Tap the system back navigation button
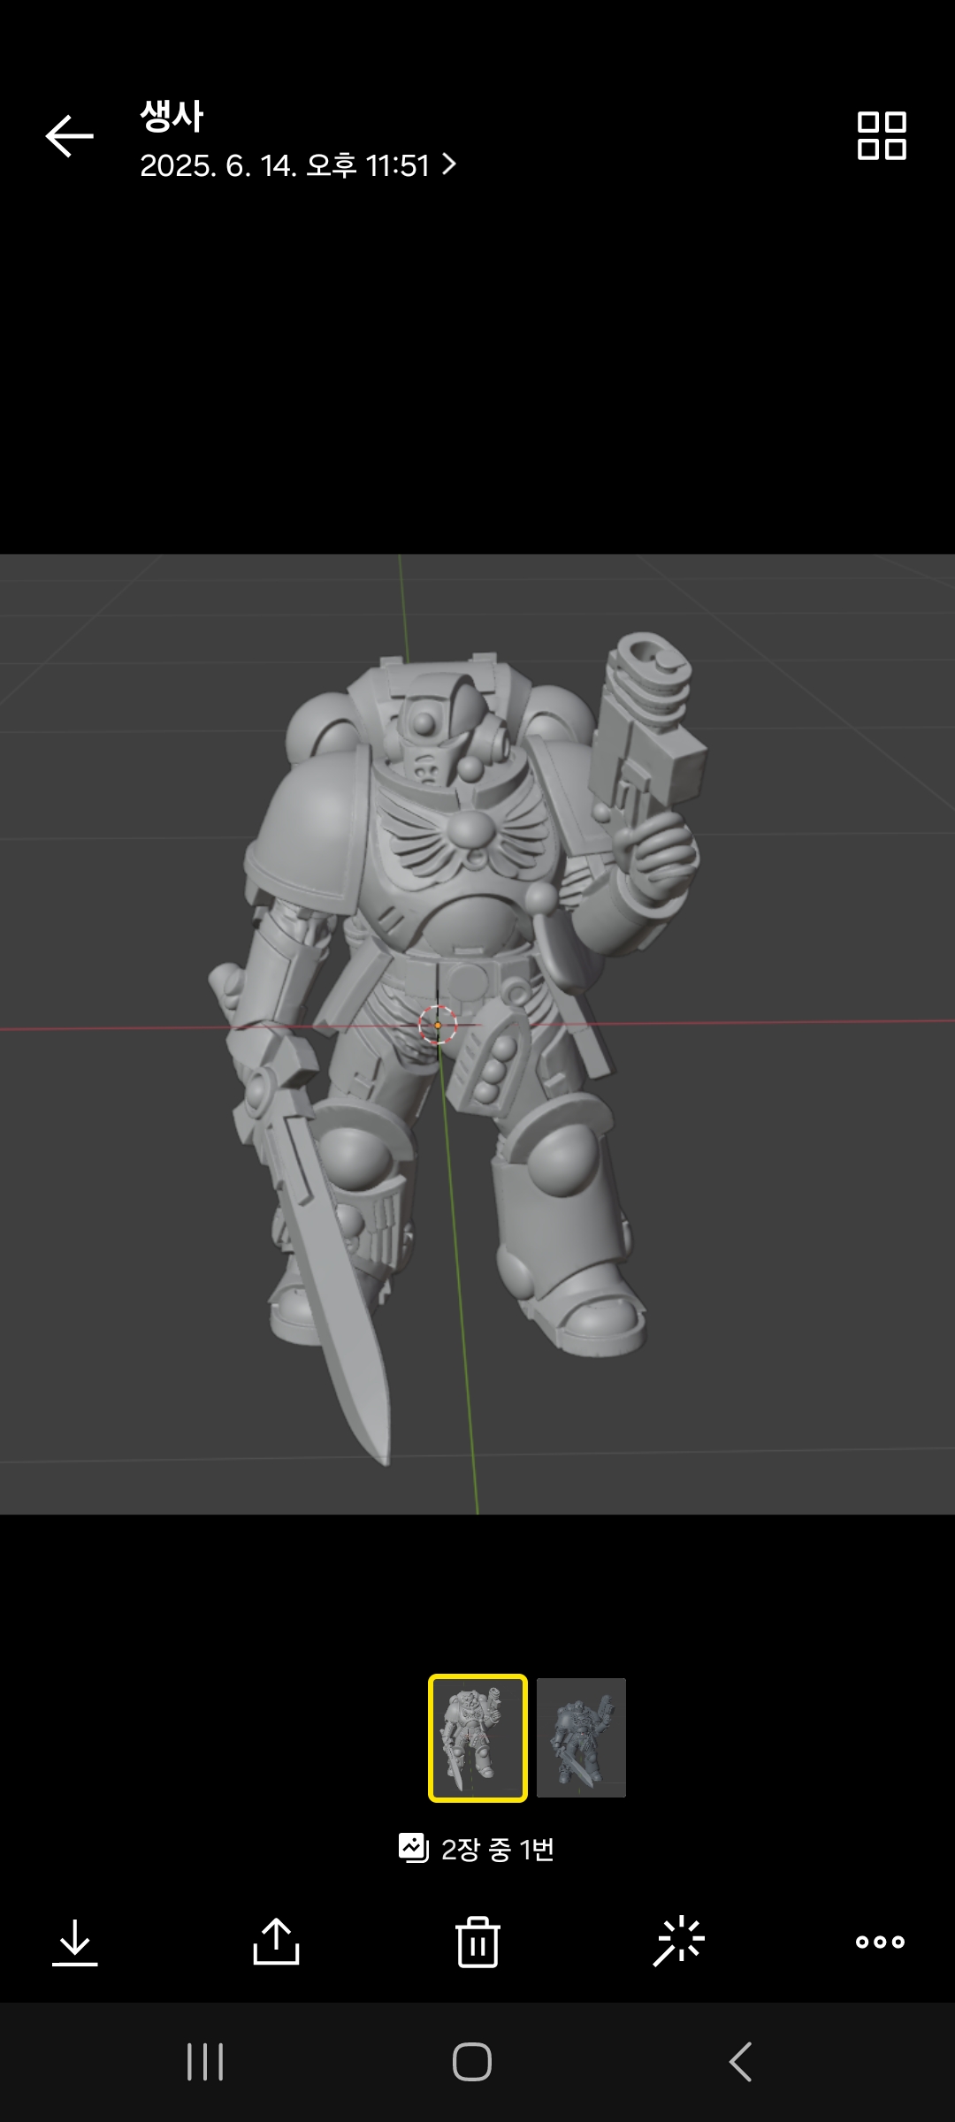 pyautogui.click(x=741, y=2062)
